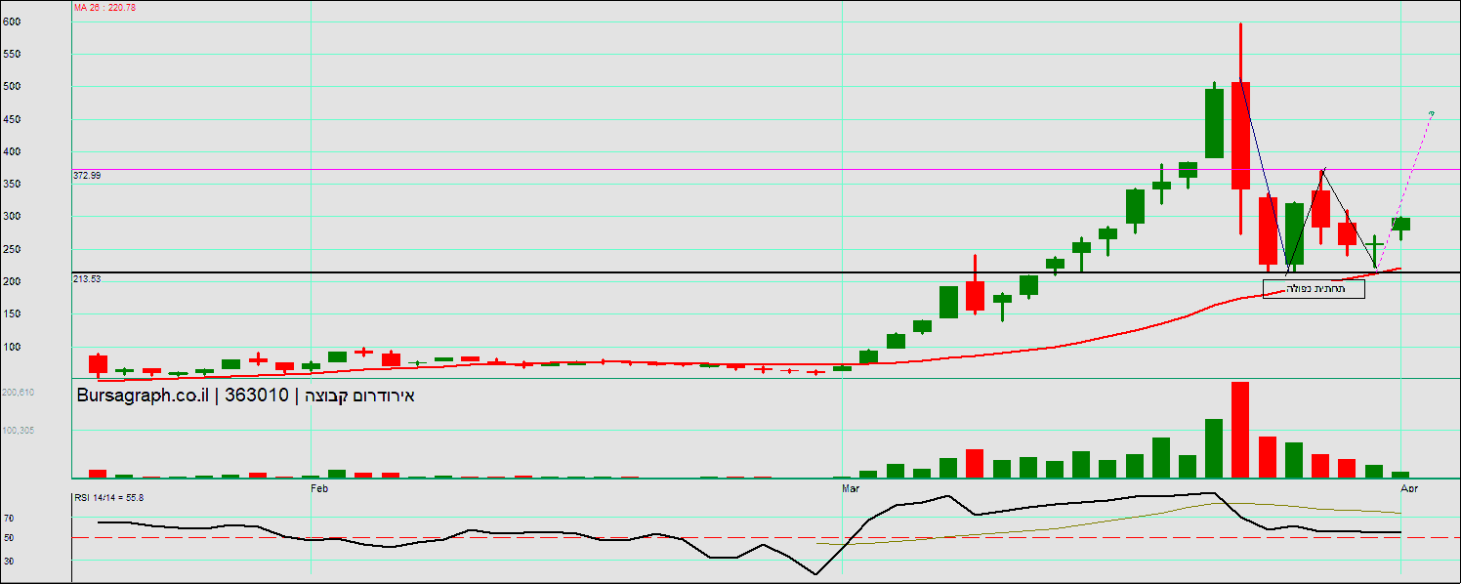Click the 100 price axis value
Image resolution: width=1461 pixels, height=584 pixels.
point(12,347)
